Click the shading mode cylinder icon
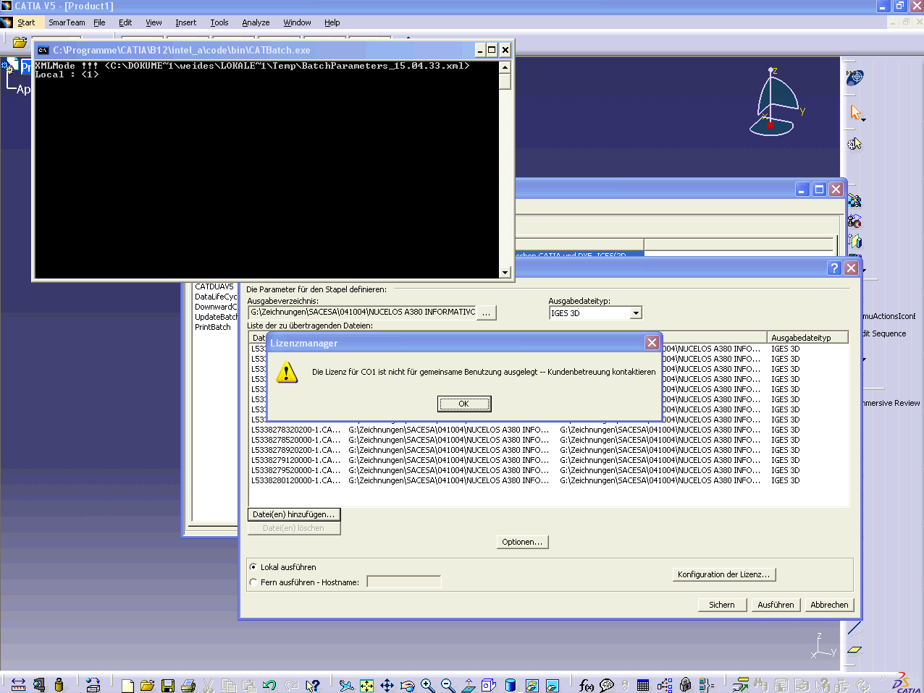924x693 pixels. [511, 685]
